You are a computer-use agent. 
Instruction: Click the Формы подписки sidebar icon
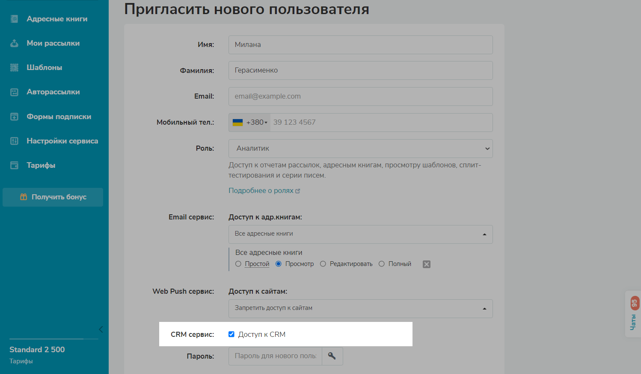[x=14, y=117]
